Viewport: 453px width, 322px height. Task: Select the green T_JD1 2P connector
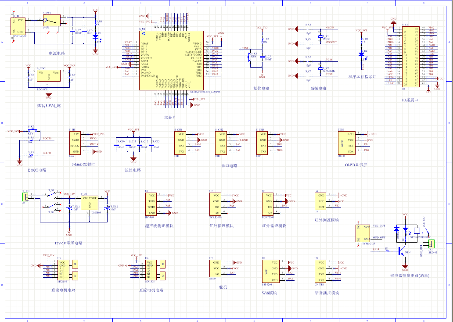25,197
